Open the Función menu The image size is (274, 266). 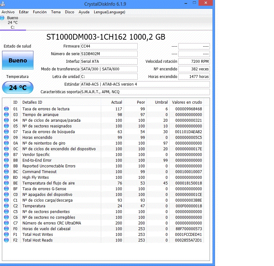click(x=40, y=12)
